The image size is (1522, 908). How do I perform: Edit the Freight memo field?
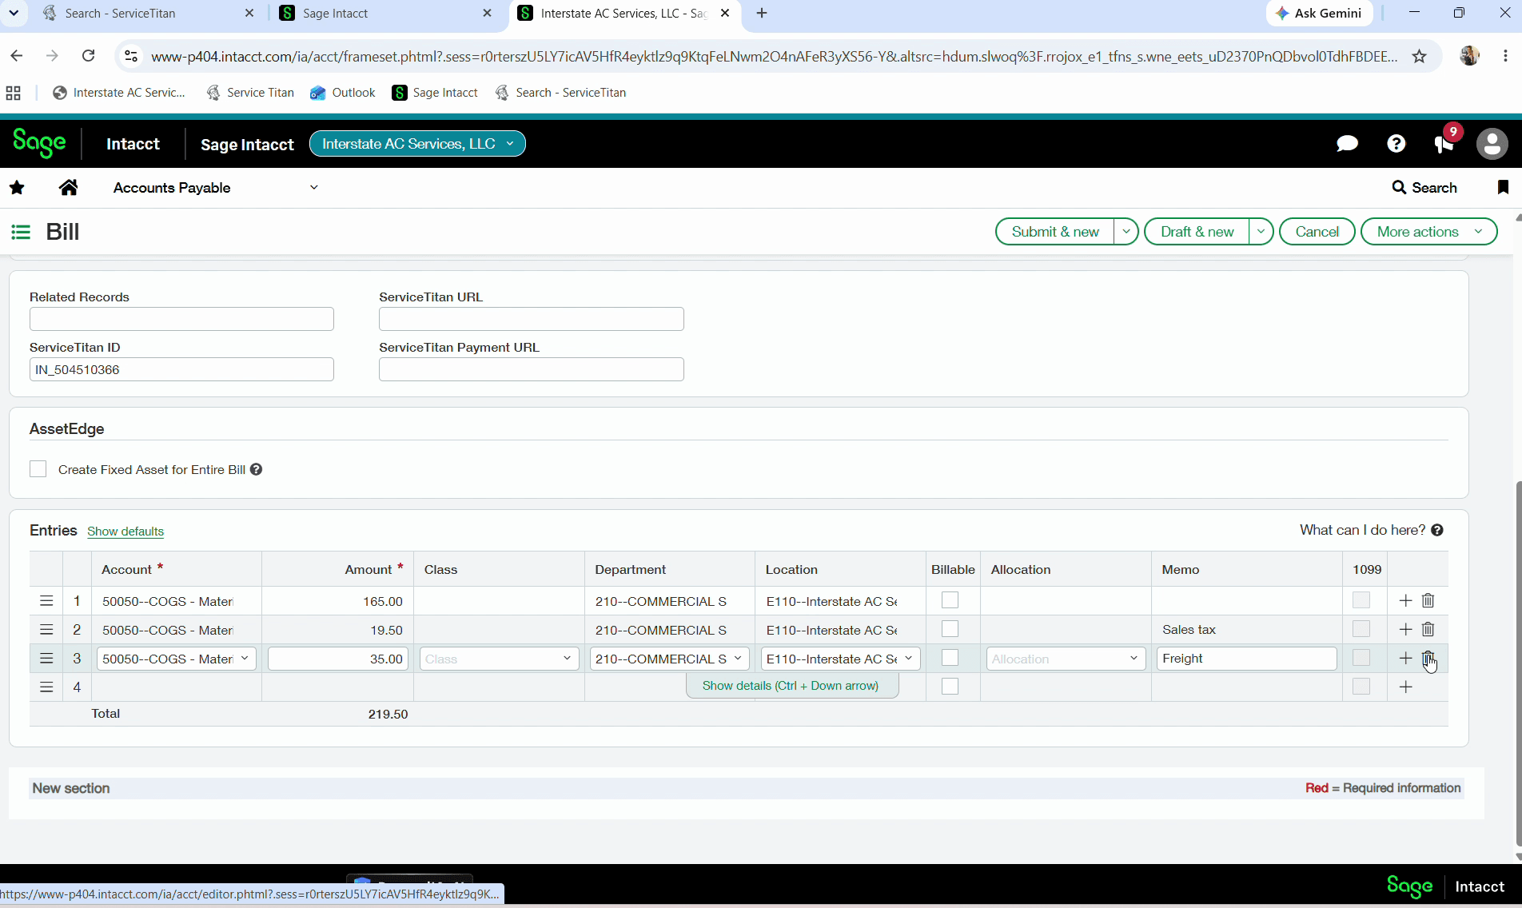click(x=1246, y=659)
